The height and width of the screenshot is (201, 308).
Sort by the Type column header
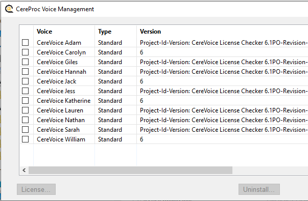pos(105,32)
